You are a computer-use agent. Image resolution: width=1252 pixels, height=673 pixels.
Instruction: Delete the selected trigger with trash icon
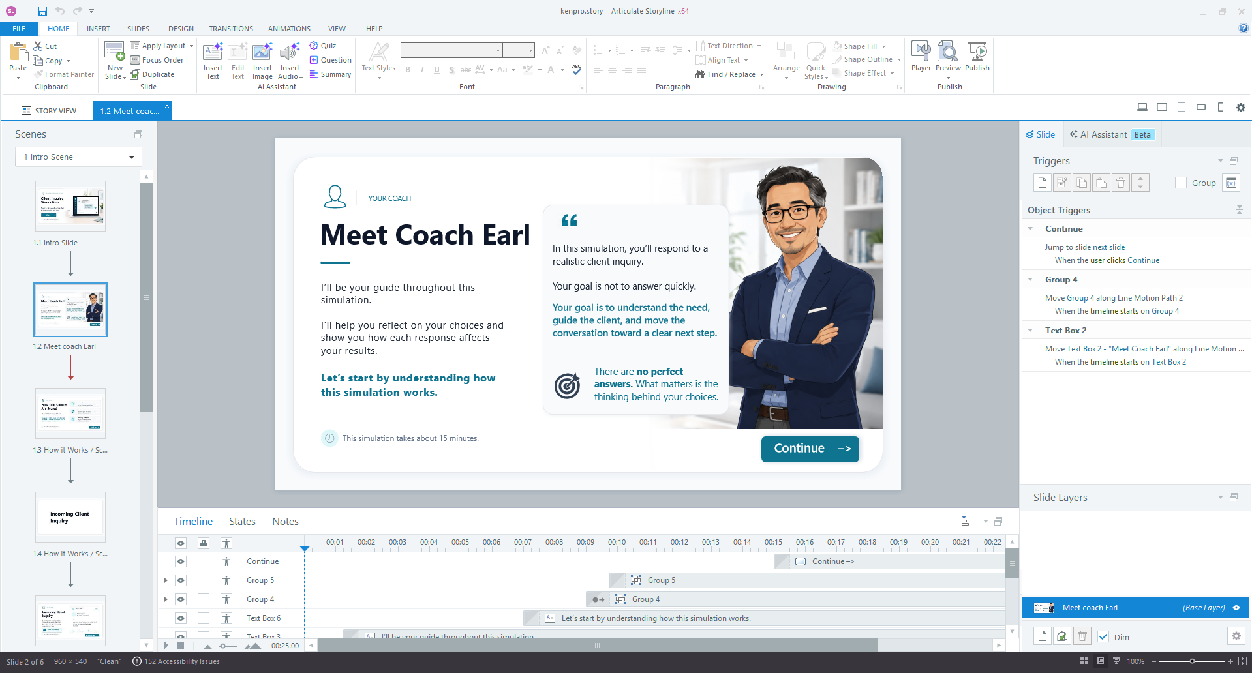[1121, 183]
